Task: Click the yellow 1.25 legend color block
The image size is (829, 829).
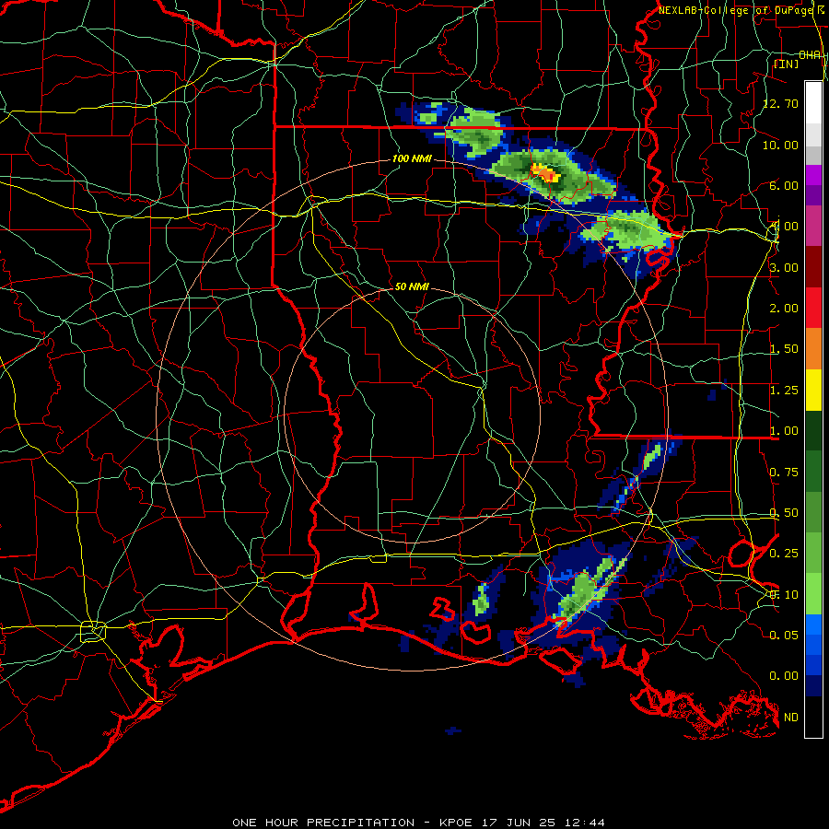Action: (x=813, y=391)
